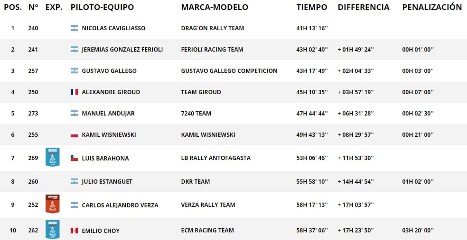Click the Chilean flag next to Luis Barahona
467x240 pixels.
coord(74,158)
